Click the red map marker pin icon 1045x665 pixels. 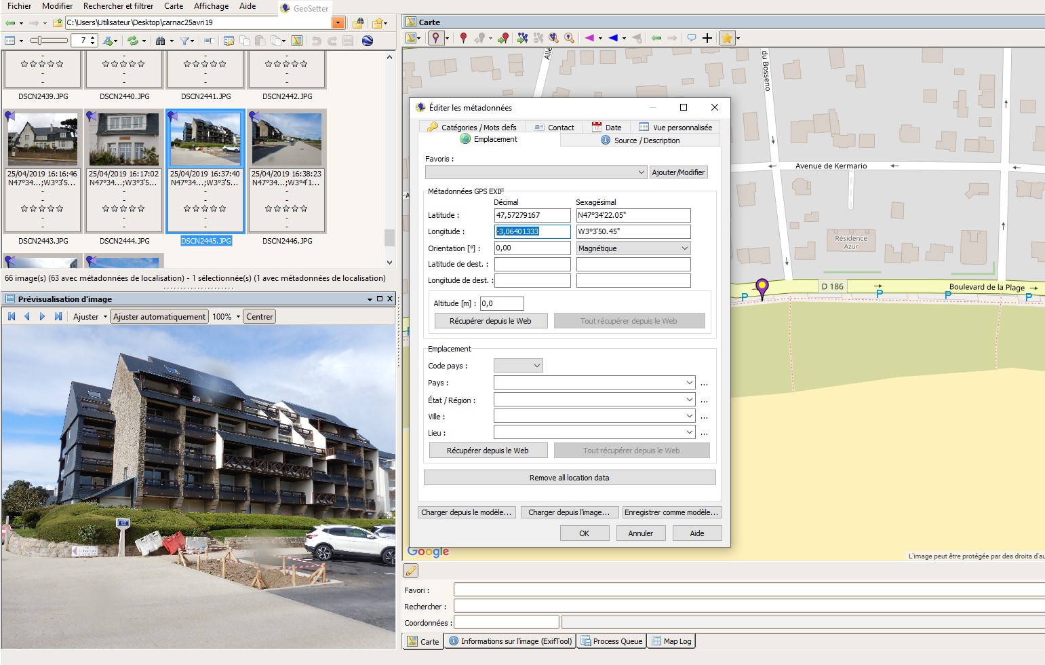point(463,38)
